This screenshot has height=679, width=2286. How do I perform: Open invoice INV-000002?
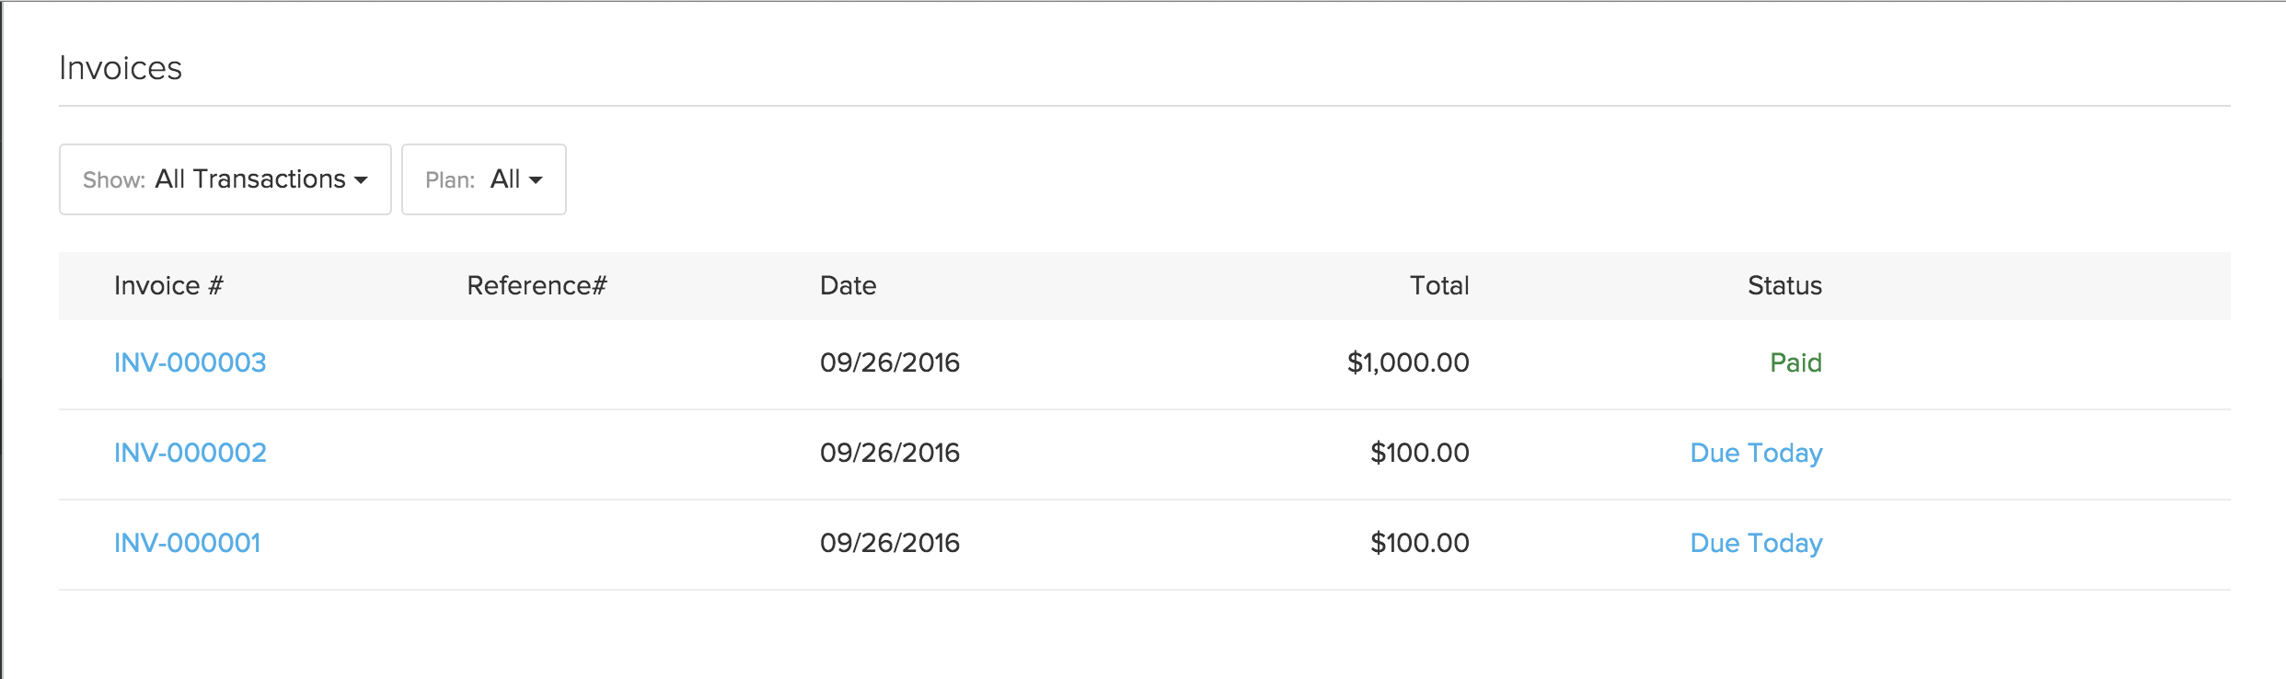[x=190, y=453]
